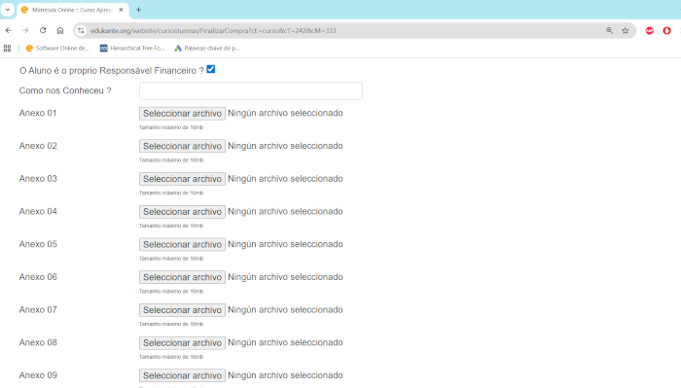The image size is (681, 388).
Task: Uncheck Aluno é o proprio Responsável Financeiro
Action: tap(211, 69)
